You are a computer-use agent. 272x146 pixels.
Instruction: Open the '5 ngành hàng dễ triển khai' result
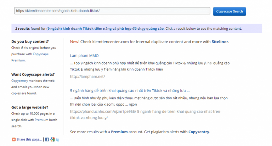coord(130,90)
